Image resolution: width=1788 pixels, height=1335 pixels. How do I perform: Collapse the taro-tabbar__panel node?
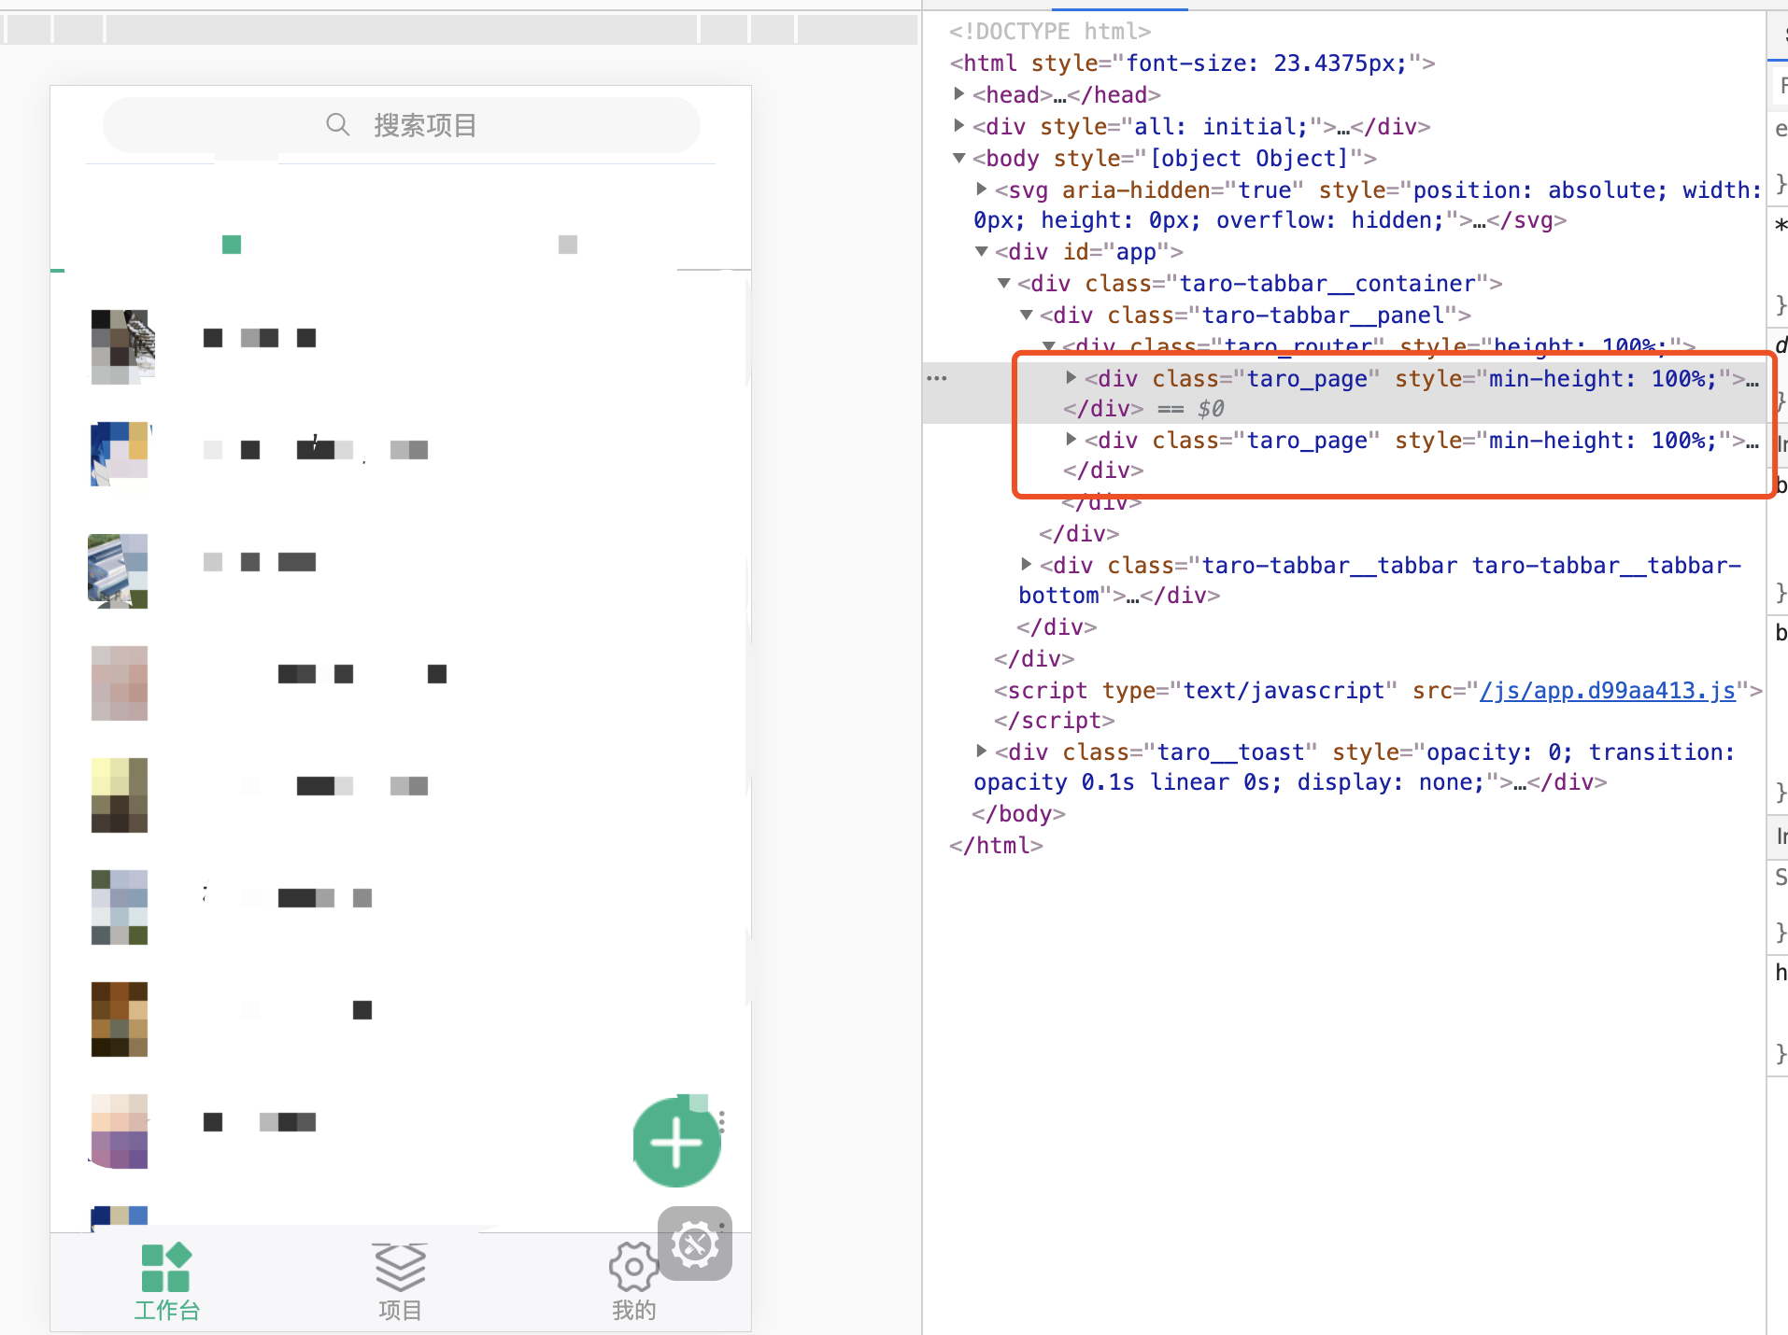pos(1026,315)
